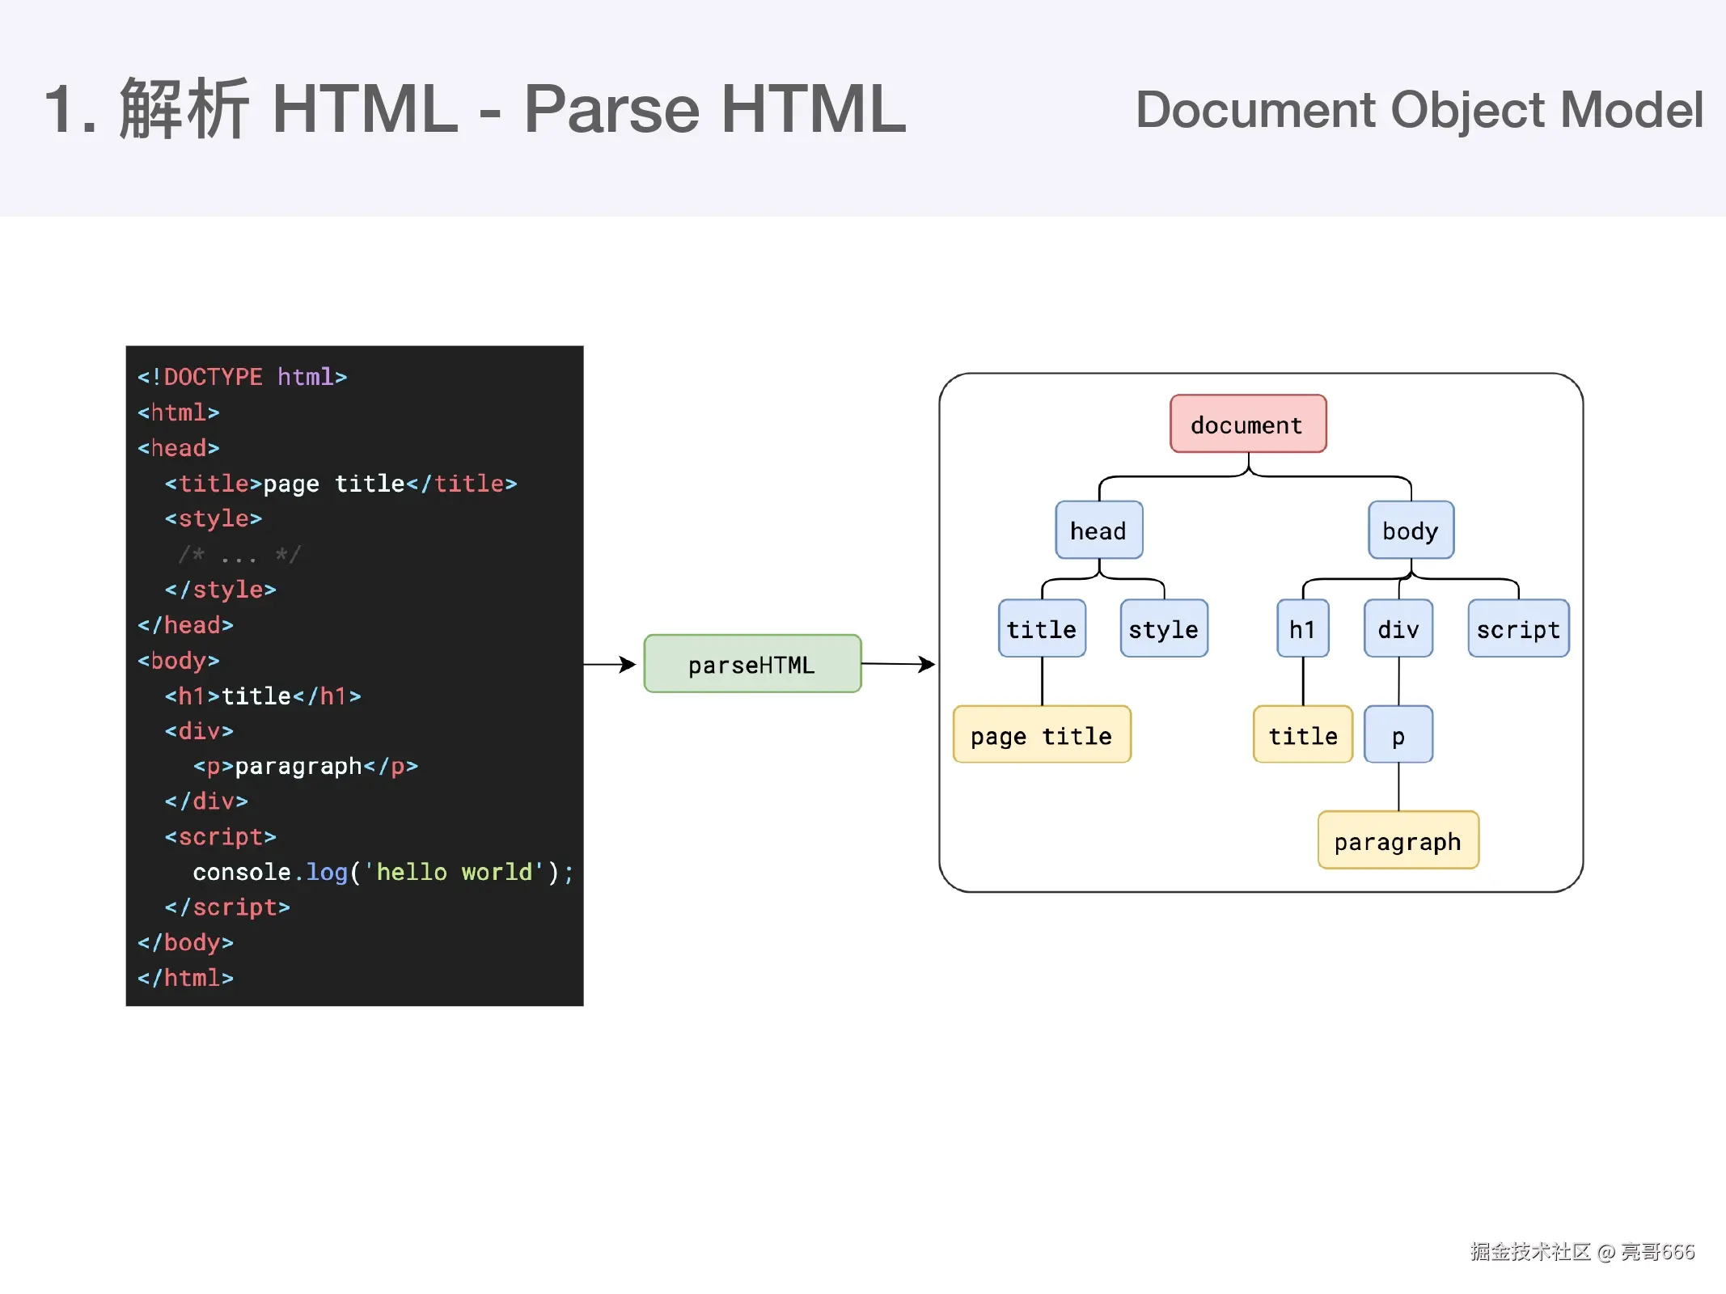The image size is (1726, 1294).
Task: Click the p node under div
Action: click(1398, 735)
